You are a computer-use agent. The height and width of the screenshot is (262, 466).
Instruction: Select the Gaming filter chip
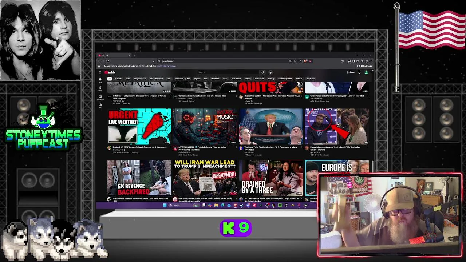[x=248, y=79]
